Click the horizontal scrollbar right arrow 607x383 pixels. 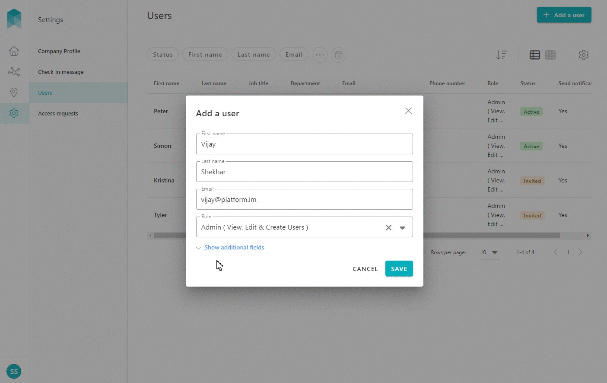pos(588,236)
